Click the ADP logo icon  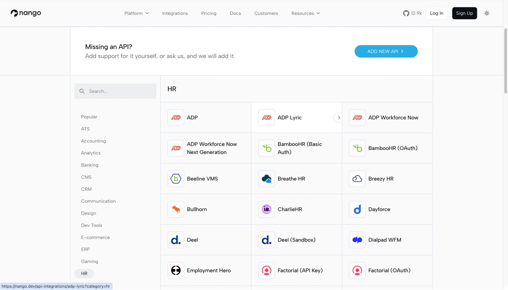tap(176, 117)
